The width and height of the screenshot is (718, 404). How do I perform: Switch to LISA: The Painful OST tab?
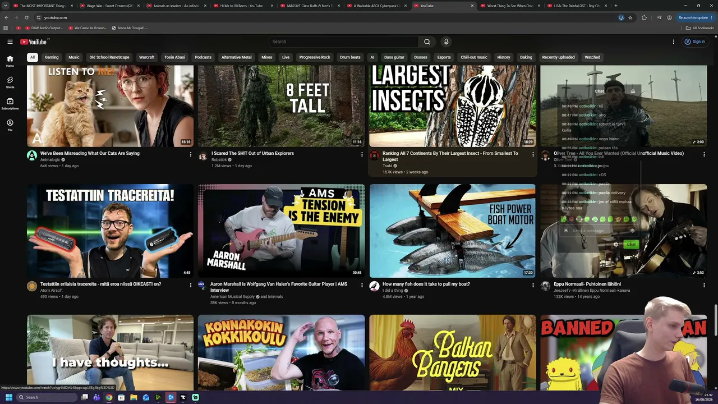tap(577, 6)
